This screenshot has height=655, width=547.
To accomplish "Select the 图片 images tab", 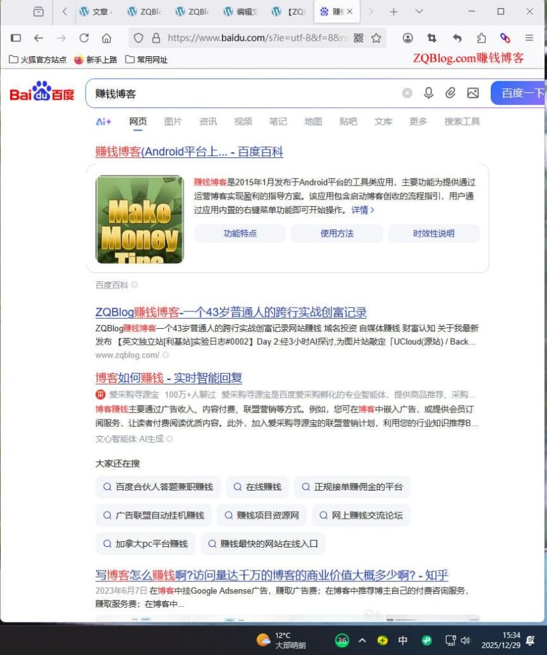I will pyautogui.click(x=173, y=121).
